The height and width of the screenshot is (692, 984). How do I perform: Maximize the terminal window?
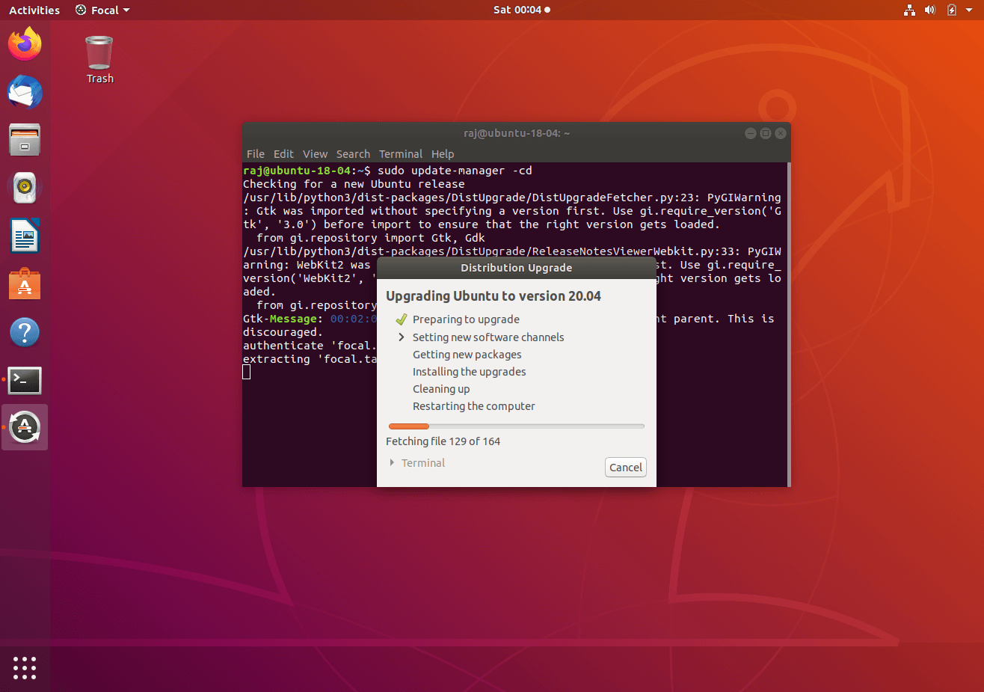765,133
